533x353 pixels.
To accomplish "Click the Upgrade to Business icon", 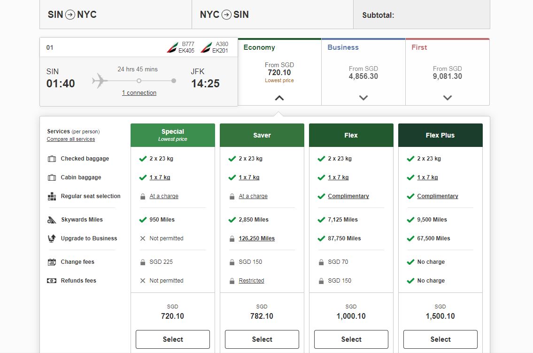I will 52,238.
